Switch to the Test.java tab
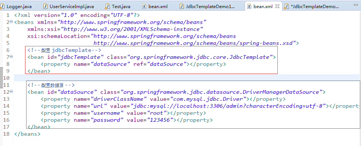This screenshot has height=146, width=361. pos(118,7)
